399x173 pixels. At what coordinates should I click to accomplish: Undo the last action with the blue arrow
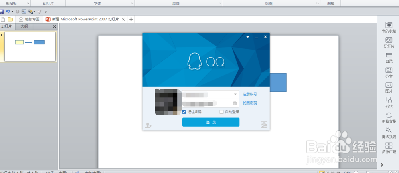click(8, 12)
